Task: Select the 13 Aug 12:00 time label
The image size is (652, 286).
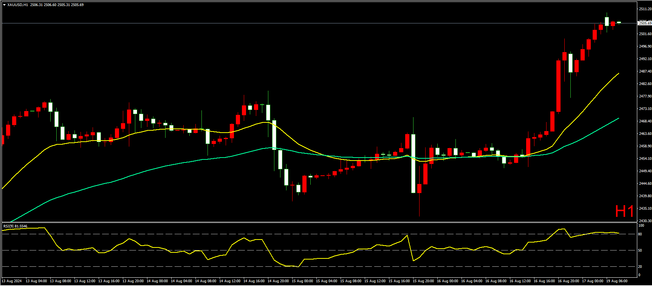Action: click(x=85, y=281)
